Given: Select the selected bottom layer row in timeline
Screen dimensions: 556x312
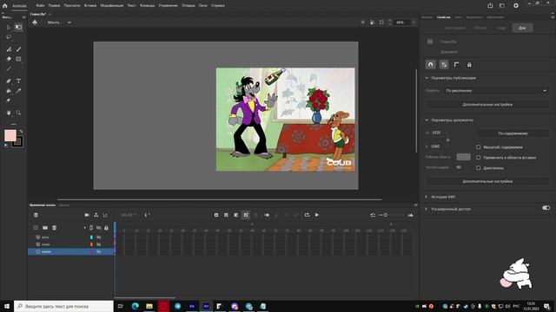Looking at the screenshot, I should click(x=71, y=251).
